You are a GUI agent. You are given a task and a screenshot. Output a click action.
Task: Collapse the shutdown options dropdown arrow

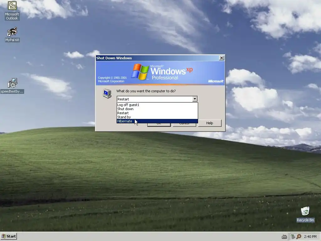point(195,99)
